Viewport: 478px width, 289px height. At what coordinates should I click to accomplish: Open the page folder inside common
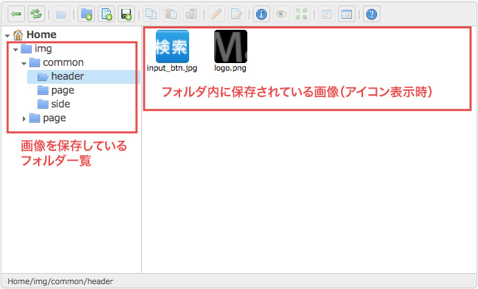click(x=62, y=90)
